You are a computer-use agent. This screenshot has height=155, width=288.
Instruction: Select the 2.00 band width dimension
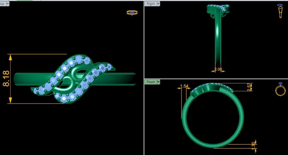[x=218, y=69]
